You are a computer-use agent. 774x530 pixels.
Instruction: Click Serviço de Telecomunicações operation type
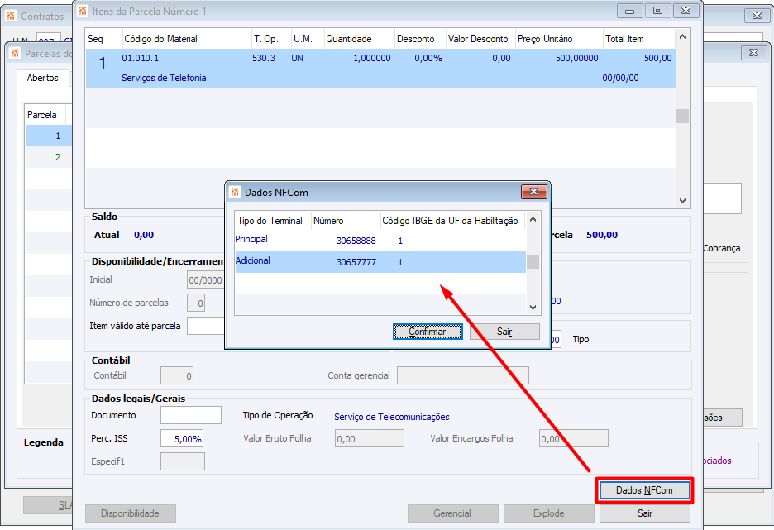pos(392,417)
